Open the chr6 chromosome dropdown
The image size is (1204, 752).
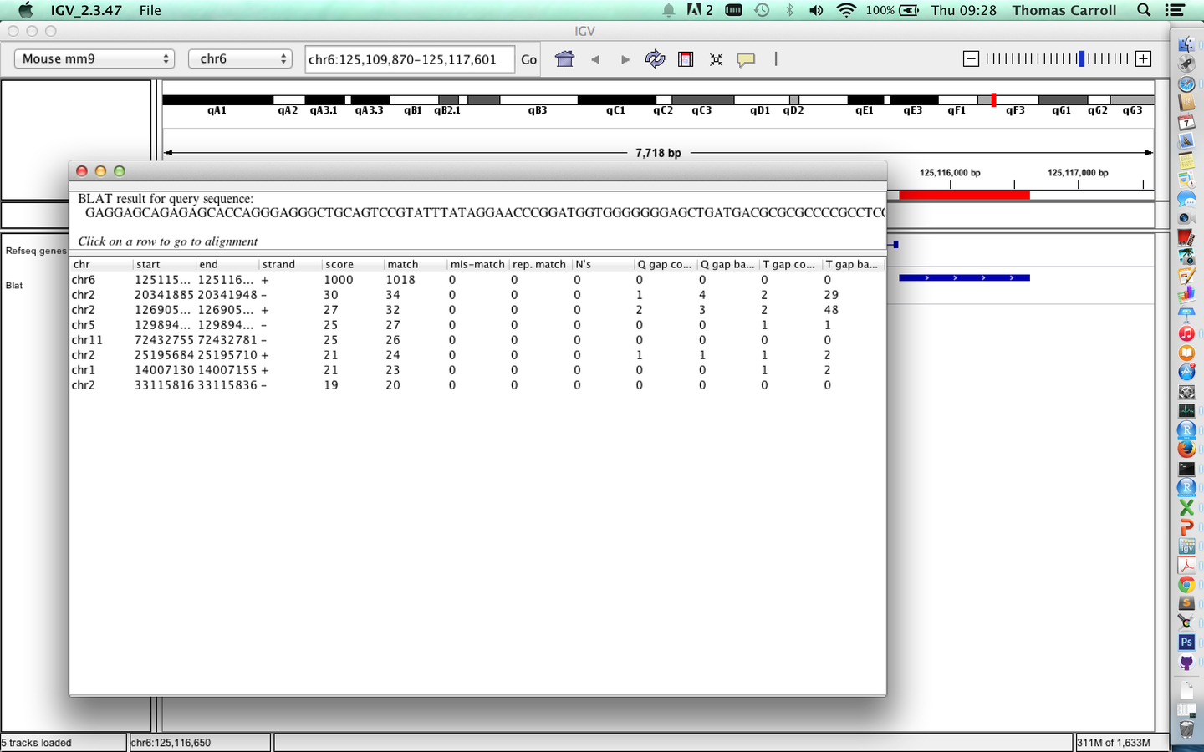(x=240, y=58)
